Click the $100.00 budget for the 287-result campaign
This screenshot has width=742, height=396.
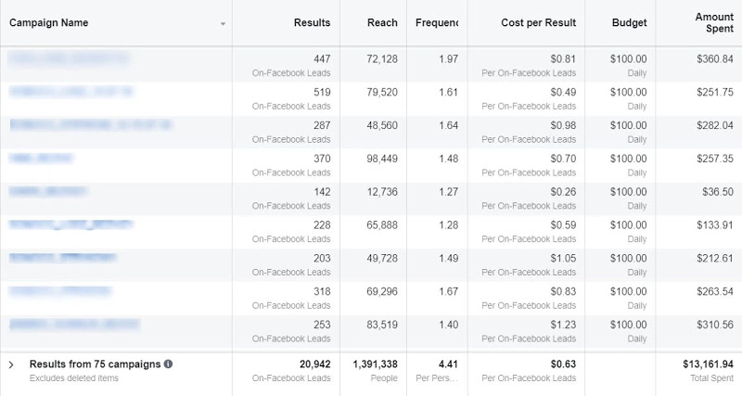(x=628, y=125)
